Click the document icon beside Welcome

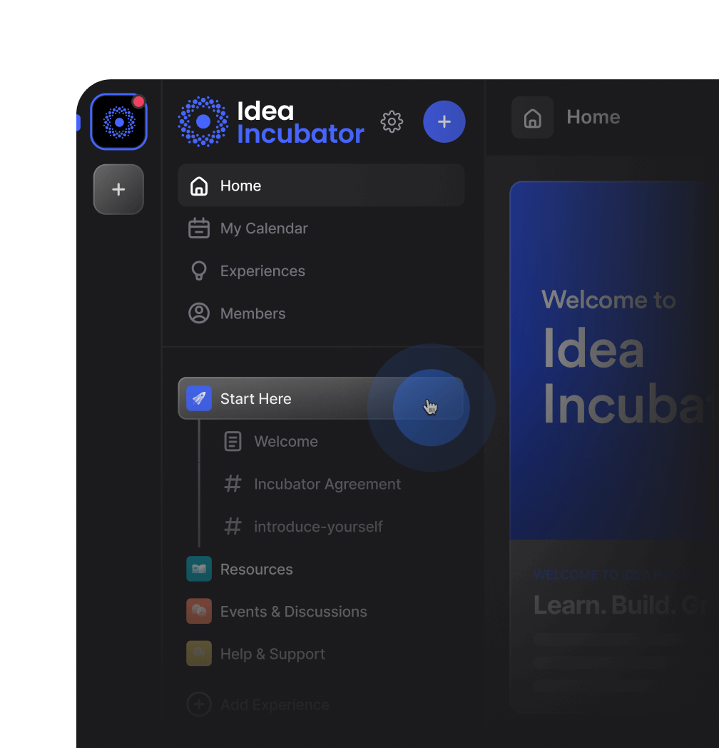point(233,441)
